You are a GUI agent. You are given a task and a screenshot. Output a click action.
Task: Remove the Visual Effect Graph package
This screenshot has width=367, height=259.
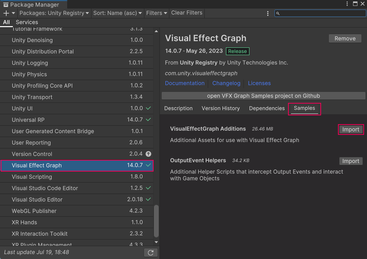tap(345, 39)
